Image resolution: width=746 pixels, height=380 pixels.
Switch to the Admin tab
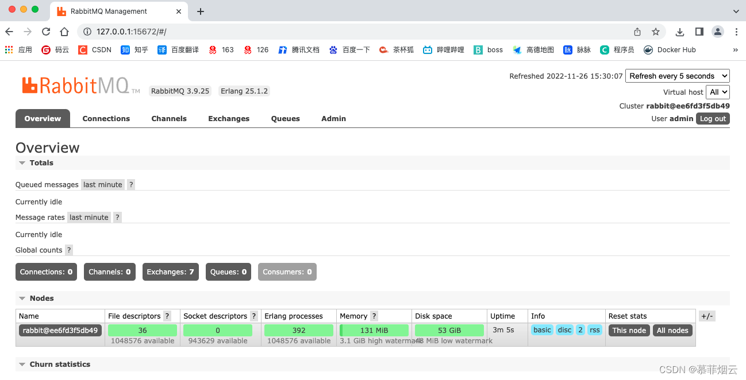(x=333, y=119)
